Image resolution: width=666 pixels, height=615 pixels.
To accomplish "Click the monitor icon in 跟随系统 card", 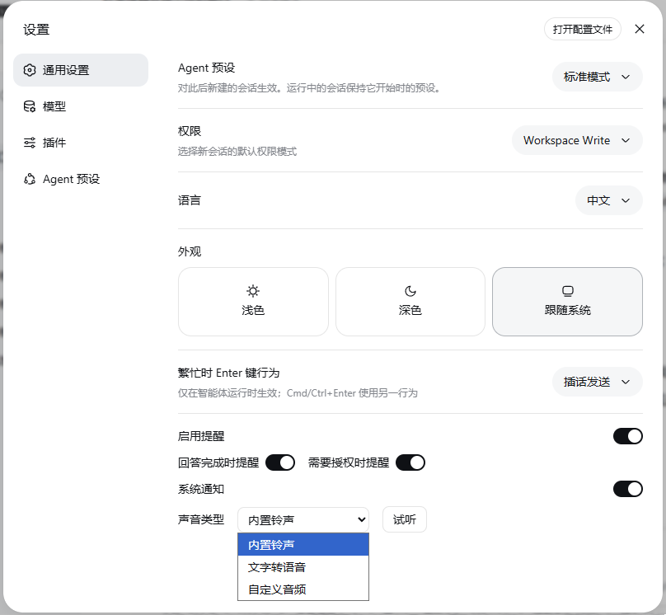I will coord(567,291).
